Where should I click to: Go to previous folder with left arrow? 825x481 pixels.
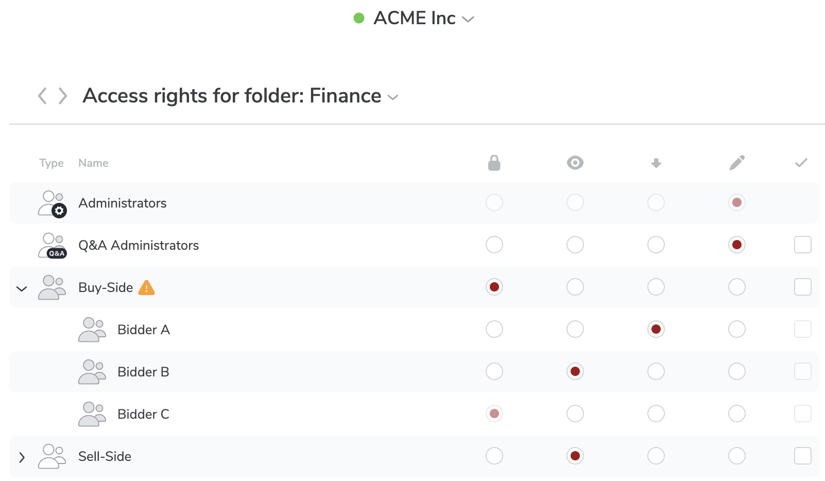coord(43,96)
